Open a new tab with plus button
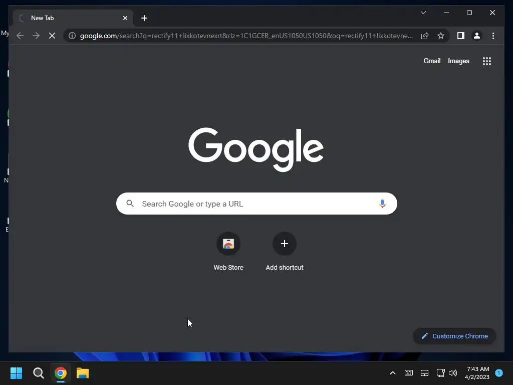This screenshot has height=385, width=513. point(144,18)
